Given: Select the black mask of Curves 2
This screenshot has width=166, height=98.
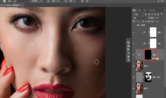Looking at the screenshot, I should tap(148, 55).
